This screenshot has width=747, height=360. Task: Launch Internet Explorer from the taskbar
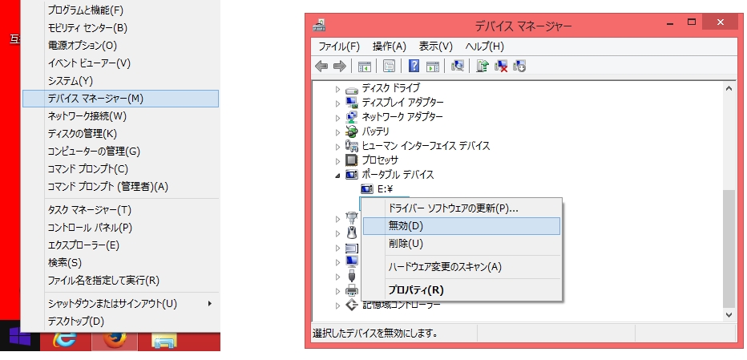pos(65,340)
